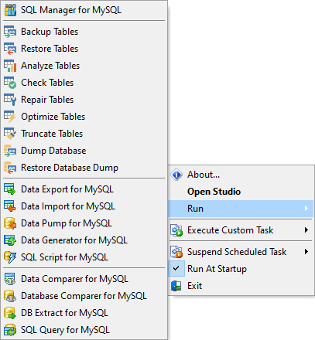Choose the Run menu item
This screenshot has width=315, height=340.
(x=241, y=209)
